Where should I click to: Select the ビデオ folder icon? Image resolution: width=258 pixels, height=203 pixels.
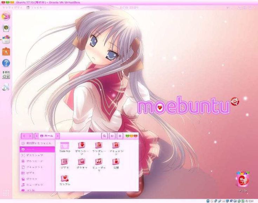coord(65,162)
